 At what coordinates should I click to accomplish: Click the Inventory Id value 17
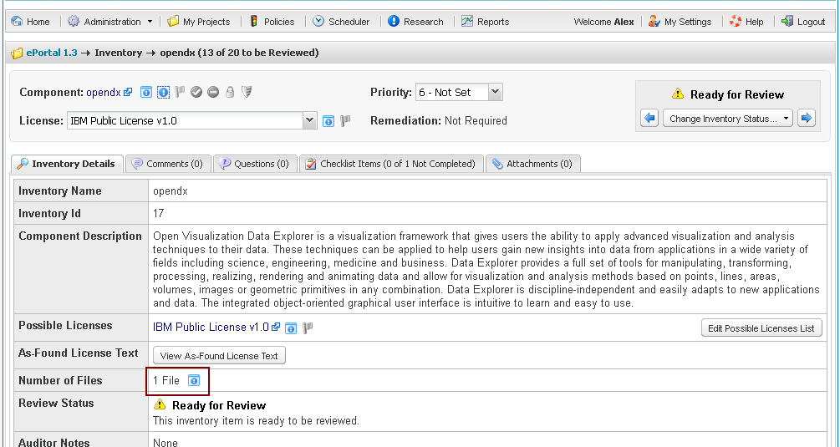tap(158, 214)
